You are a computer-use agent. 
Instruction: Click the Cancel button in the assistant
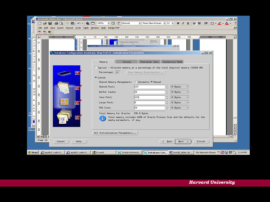pyautogui.click(x=61, y=141)
